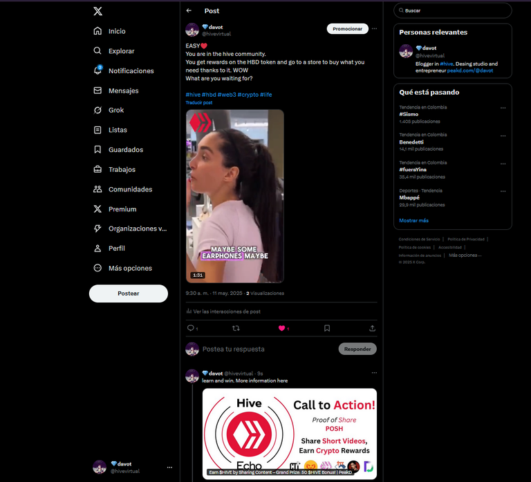This screenshot has height=482, width=531.
Task: Open Perfil in the sidebar
Action: click(x=109, y=249)
